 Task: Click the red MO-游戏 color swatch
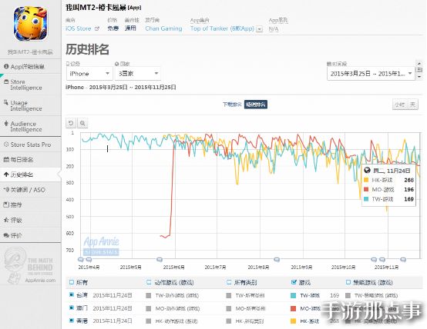294,308
